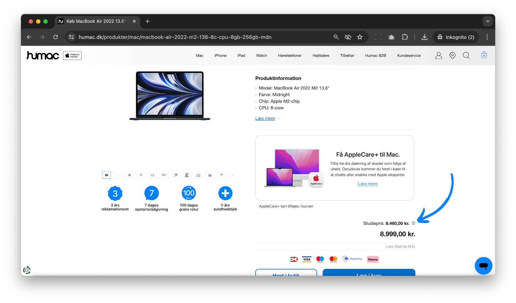
Task: Open the '+ evt. fragt fra 49 kr.' link
Action: click(400, 246)
